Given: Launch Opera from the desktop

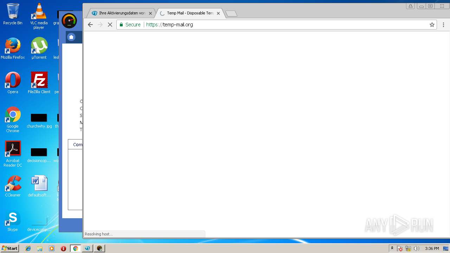Looking at the screenshot, I should (x=13, y=83).
